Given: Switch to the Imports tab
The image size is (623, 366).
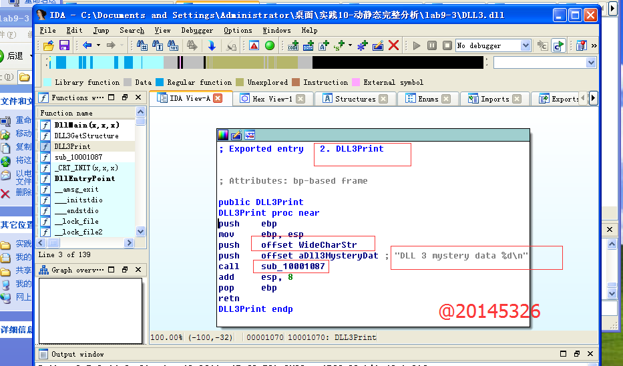Looking at the screenshot, I should click(495, 99).
